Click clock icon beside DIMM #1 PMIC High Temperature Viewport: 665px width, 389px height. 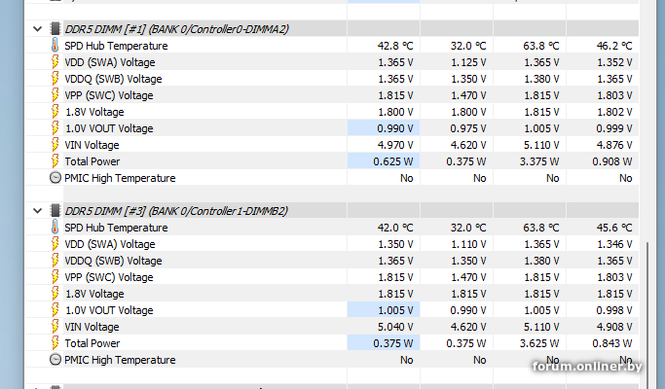pos(55,178)
